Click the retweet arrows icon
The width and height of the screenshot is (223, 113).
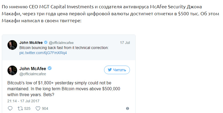tap(20, 109)
